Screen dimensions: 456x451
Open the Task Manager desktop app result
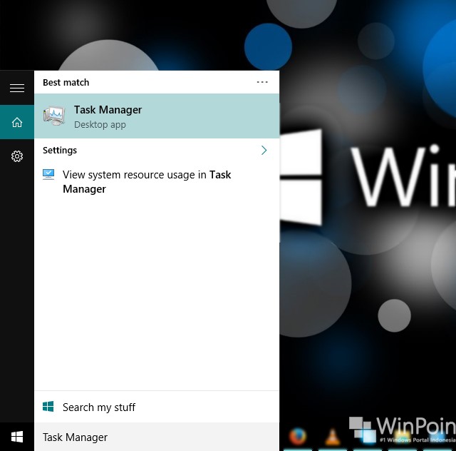(157, 116)
